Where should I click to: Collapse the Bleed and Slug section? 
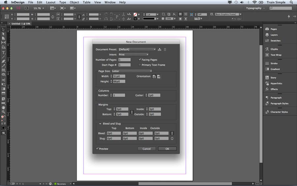pos(100,124)
